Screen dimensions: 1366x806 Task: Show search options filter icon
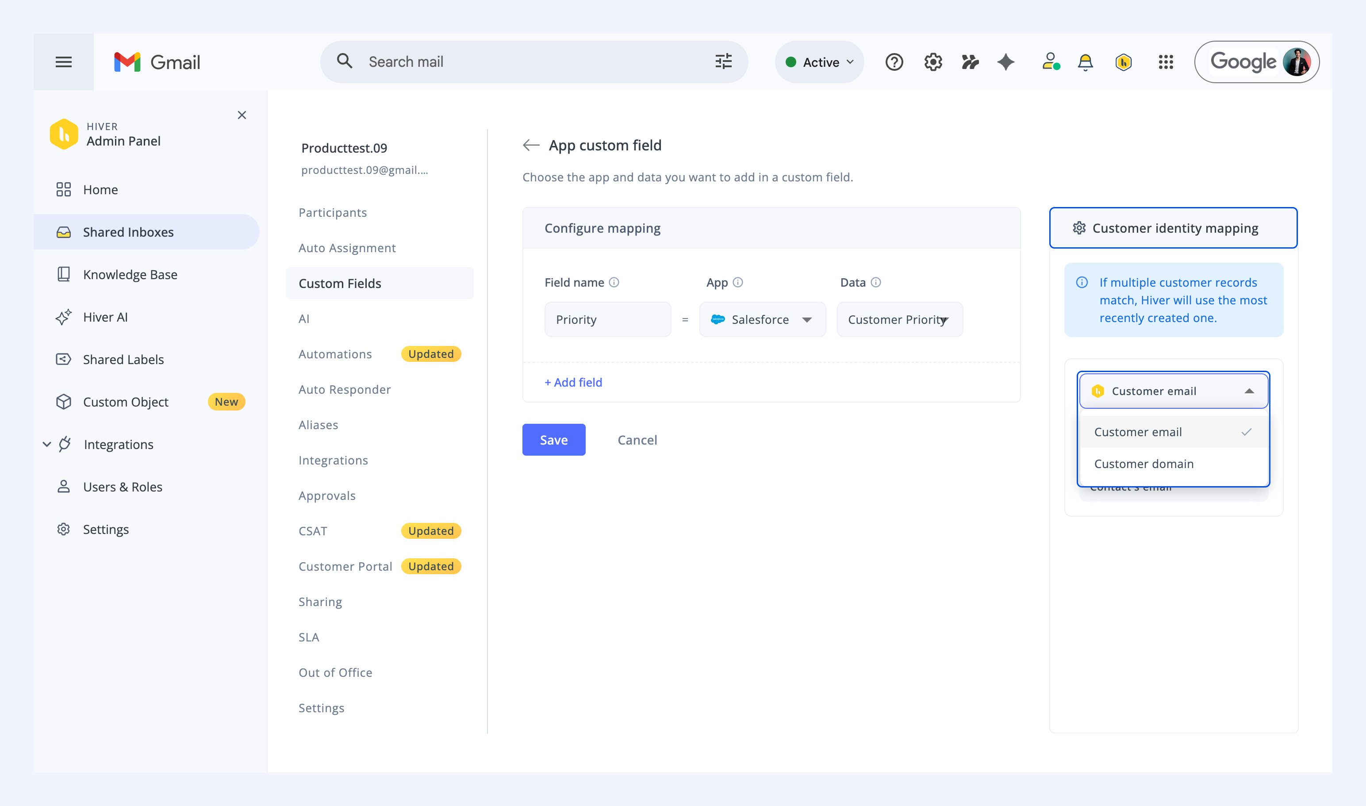[723, 61]
